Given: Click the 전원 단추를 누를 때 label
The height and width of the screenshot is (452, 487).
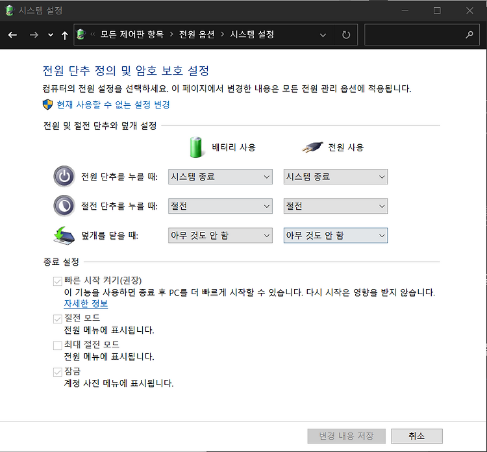Looking at the screenshot, I should 119,177.
